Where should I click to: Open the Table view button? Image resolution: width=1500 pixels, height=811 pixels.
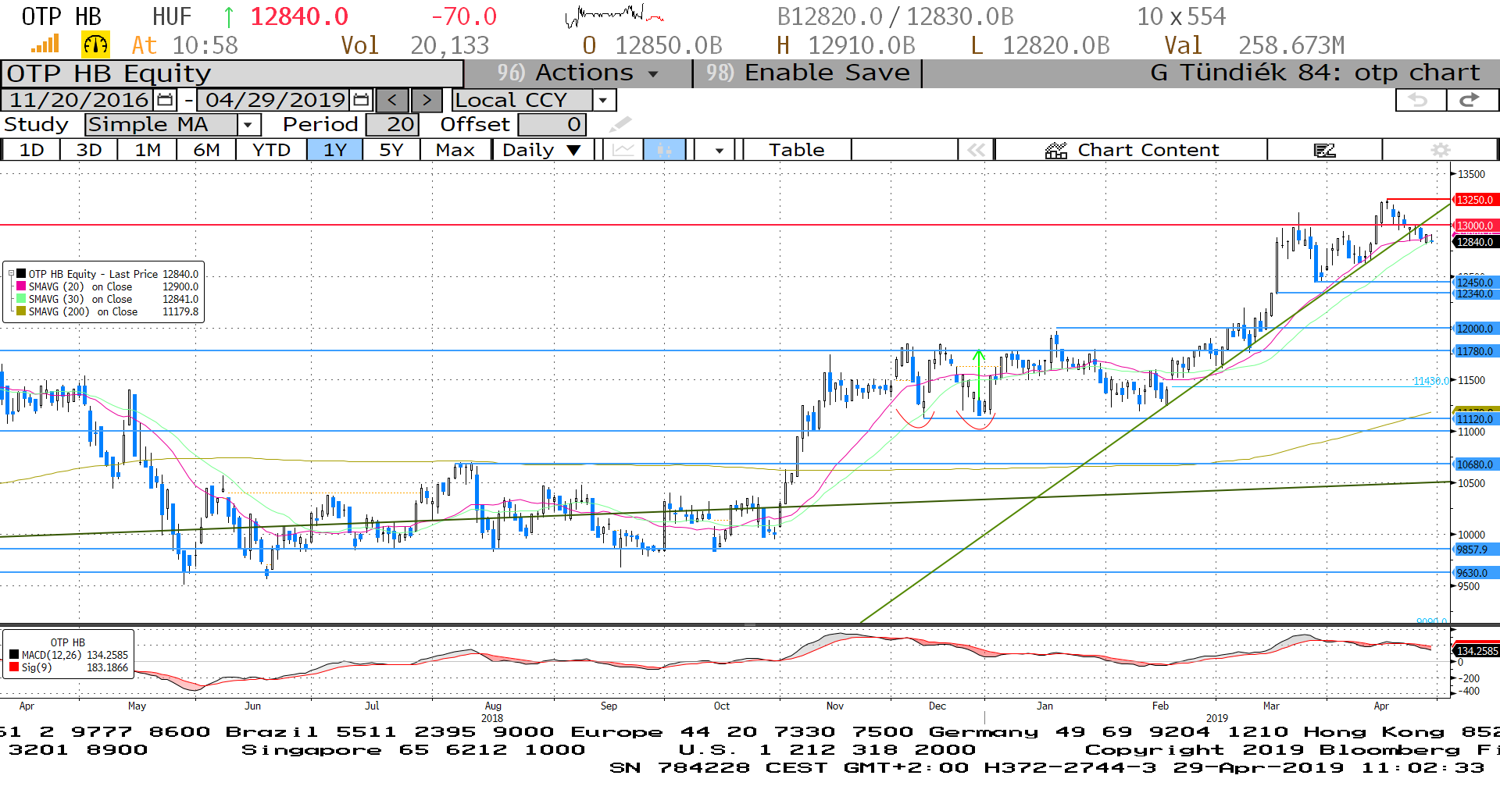click(x=796, y=150)
